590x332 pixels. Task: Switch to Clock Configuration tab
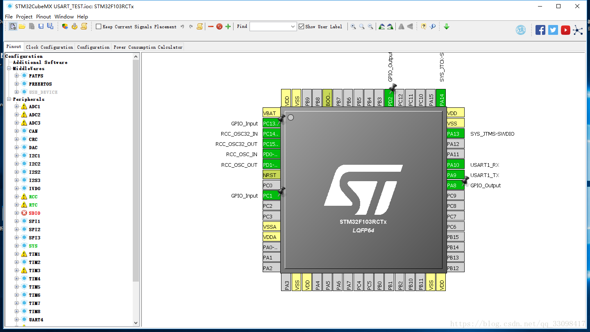(x=49, y=46)
